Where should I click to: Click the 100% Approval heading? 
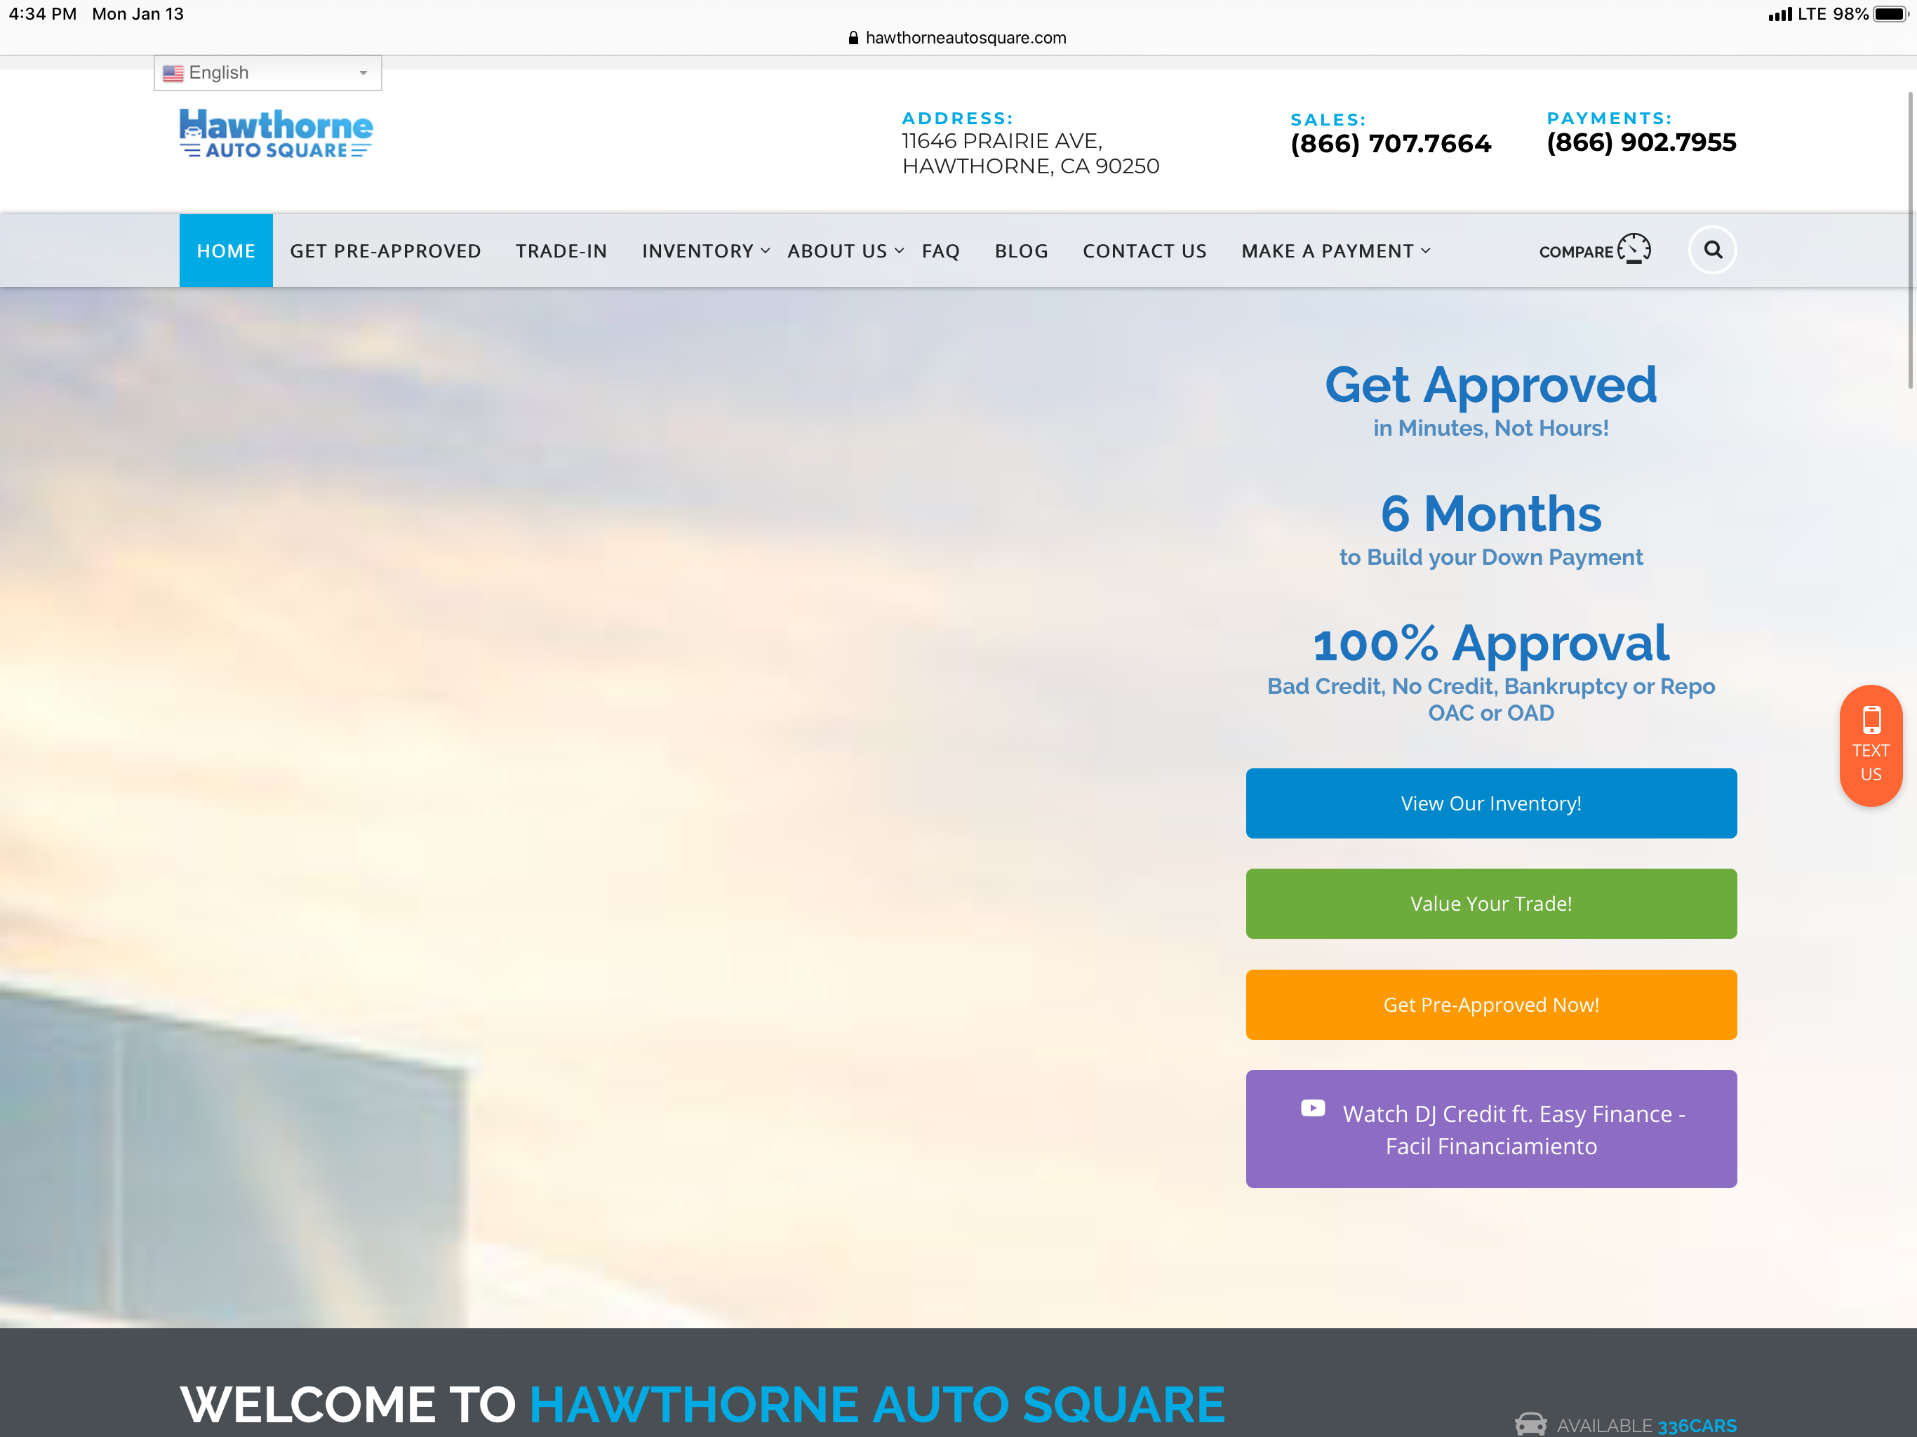tap(1490, 644)
